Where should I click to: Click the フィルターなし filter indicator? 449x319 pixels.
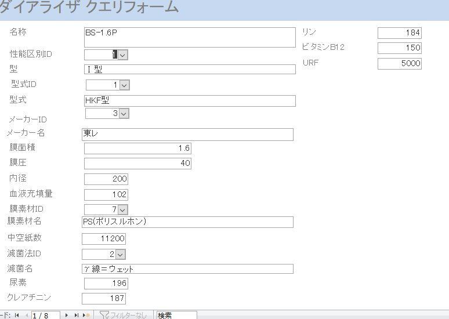point(123,315)
